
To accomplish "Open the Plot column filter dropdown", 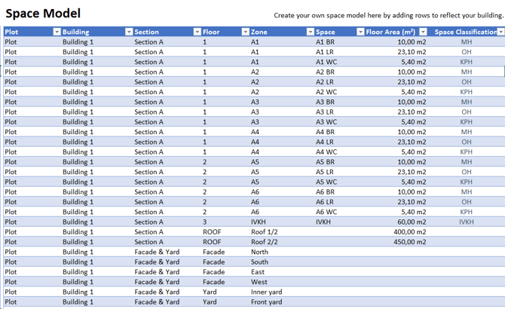I will pyautogui.click(x=57, y=32).
